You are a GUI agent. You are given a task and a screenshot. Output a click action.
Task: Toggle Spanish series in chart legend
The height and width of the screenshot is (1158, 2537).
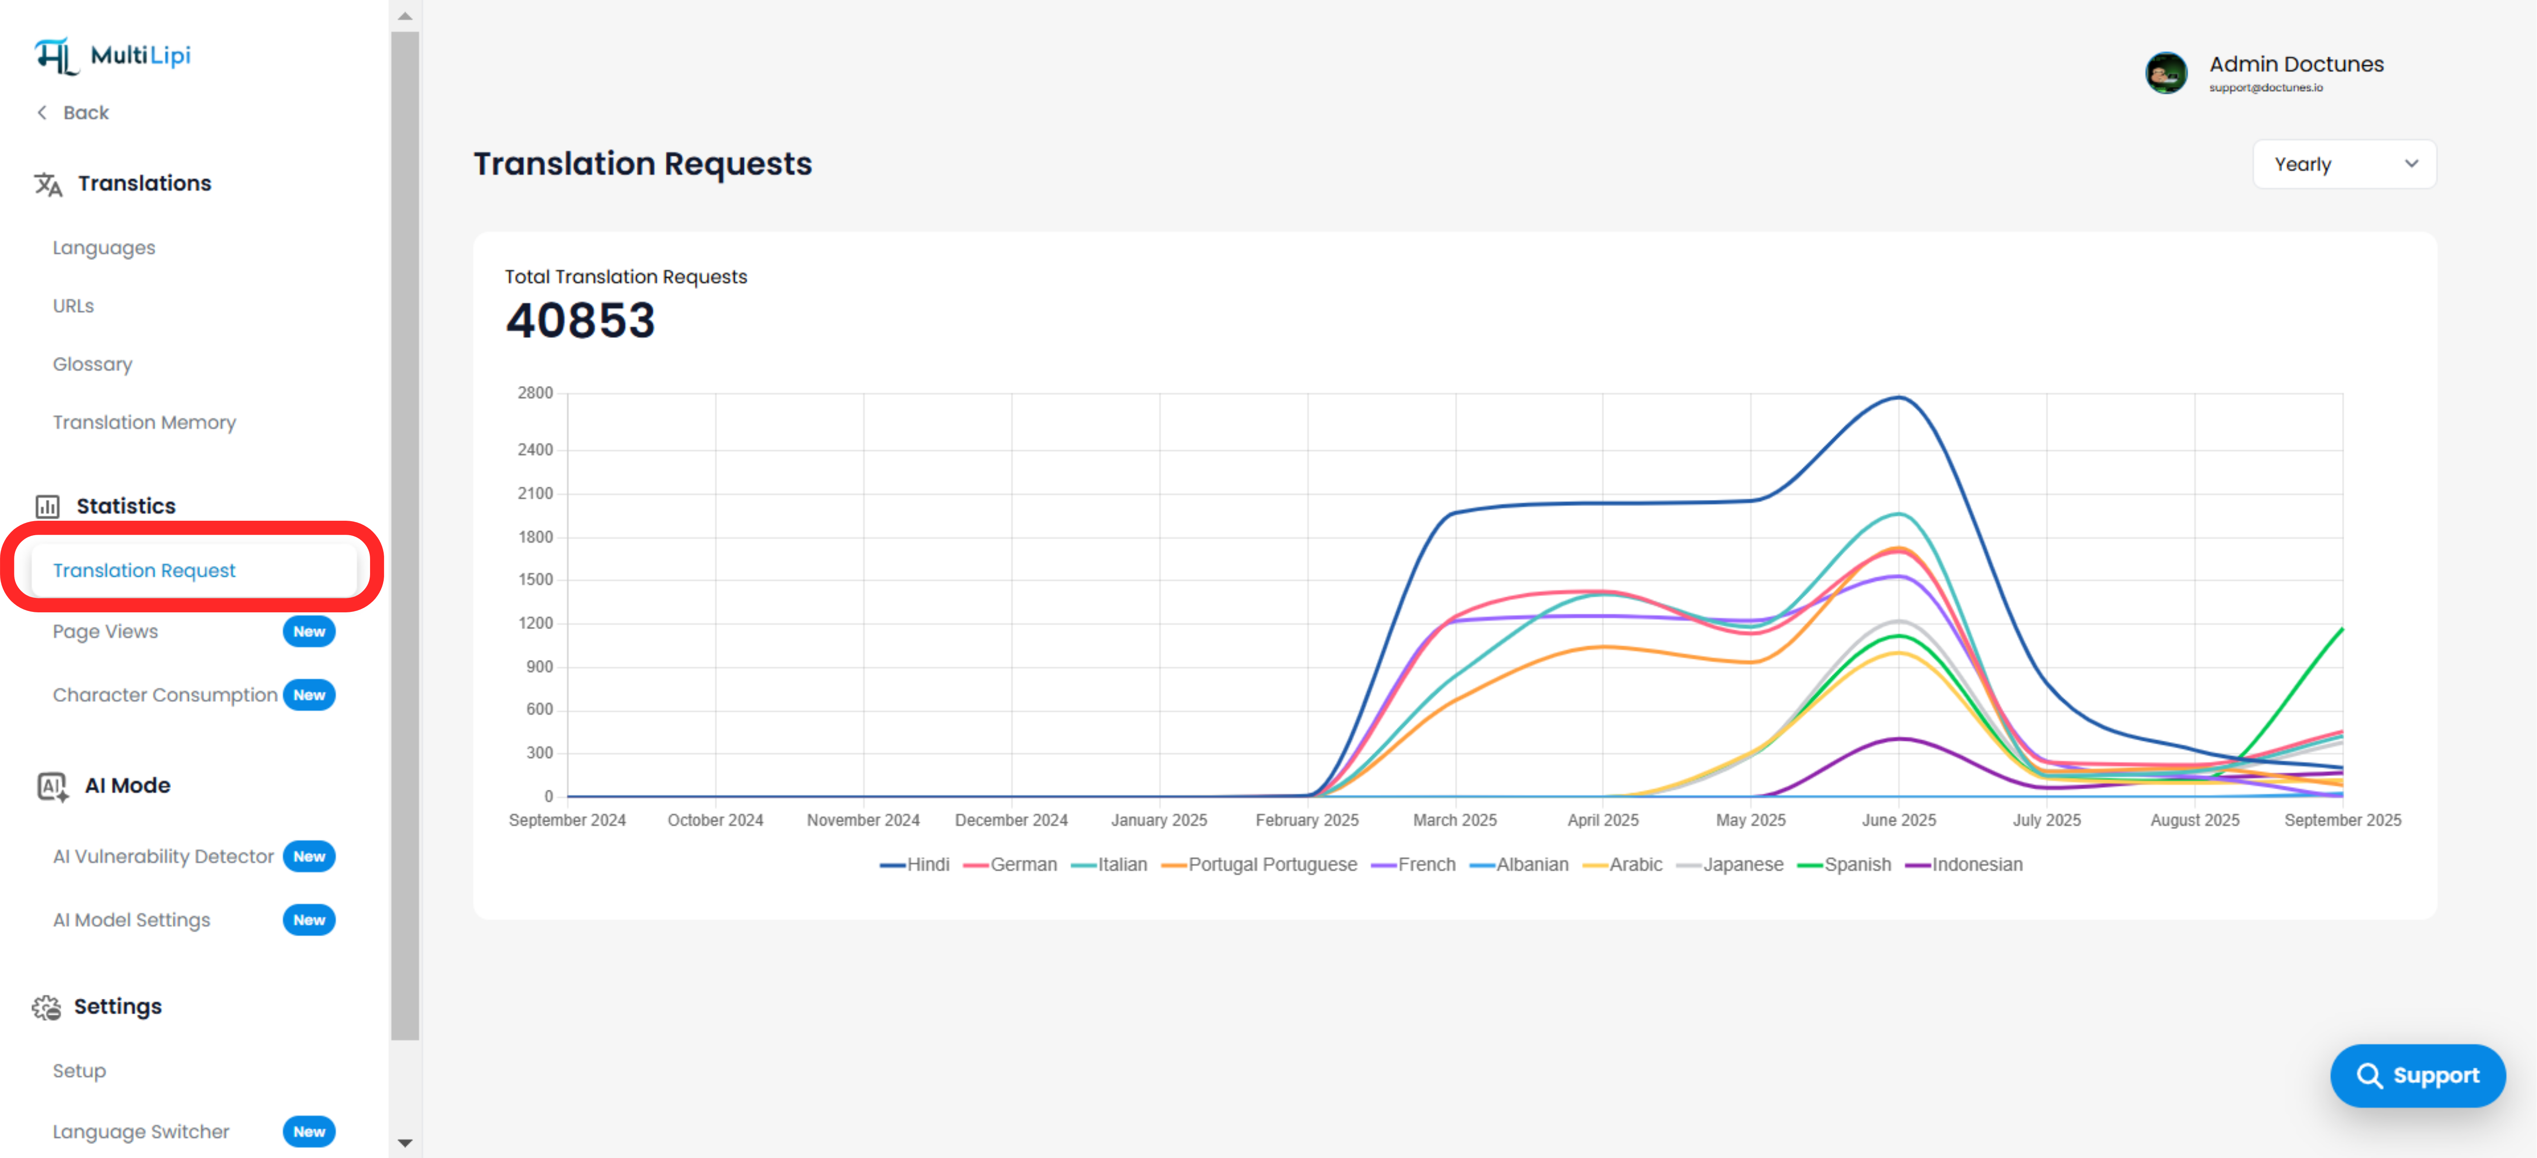[1844, 865]
